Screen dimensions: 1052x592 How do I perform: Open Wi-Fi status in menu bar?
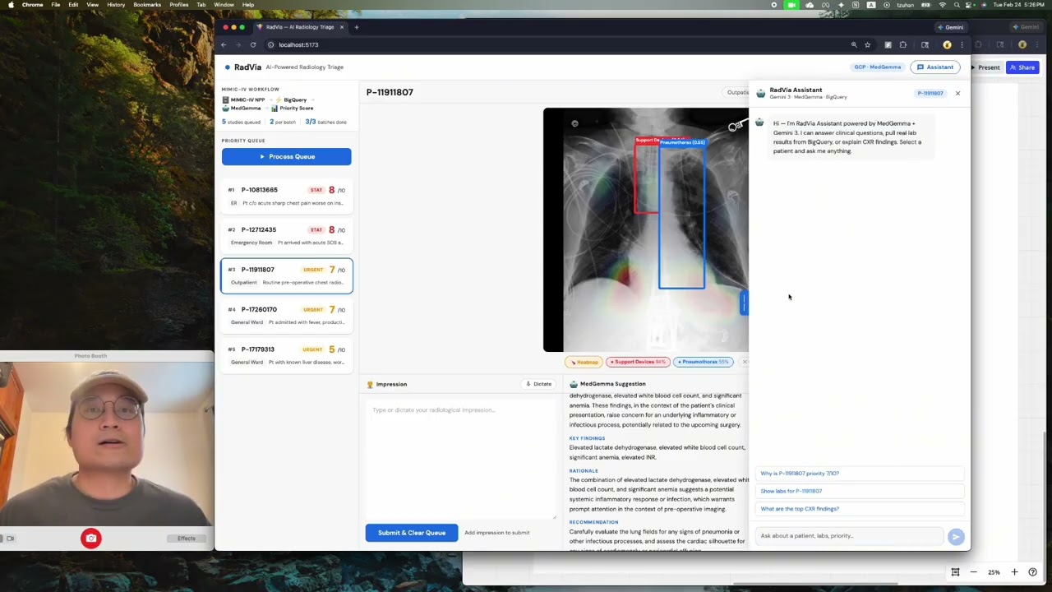click(x=942, y=5)
